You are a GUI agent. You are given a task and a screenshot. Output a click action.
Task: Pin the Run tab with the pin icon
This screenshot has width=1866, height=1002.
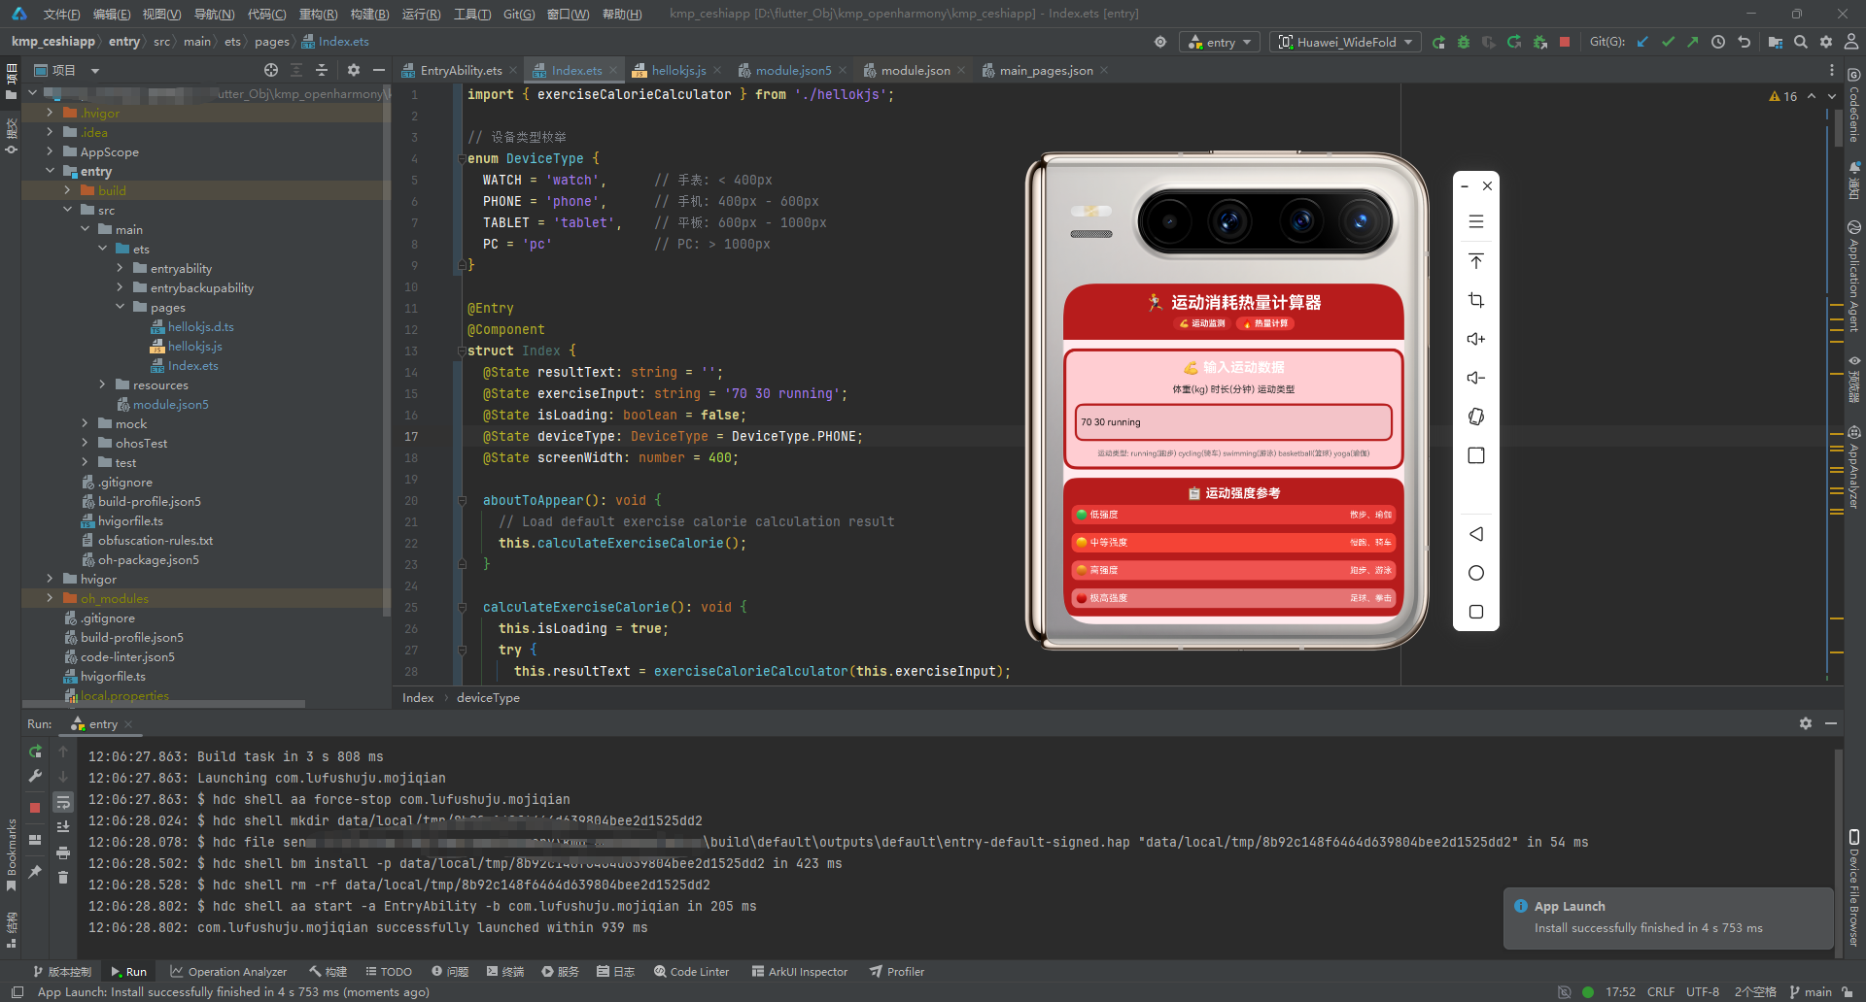pyautogui.click(x=35, y=872)
